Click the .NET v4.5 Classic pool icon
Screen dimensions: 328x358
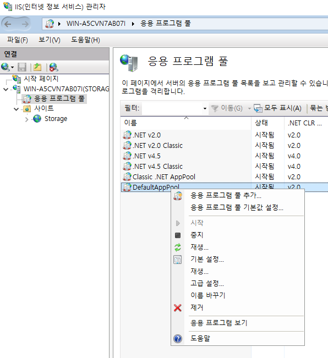(x=127, y=166)
